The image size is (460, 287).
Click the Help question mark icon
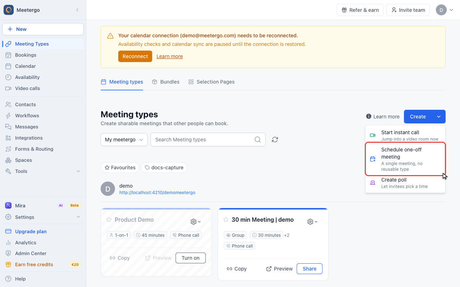click(x=8, y=279)
